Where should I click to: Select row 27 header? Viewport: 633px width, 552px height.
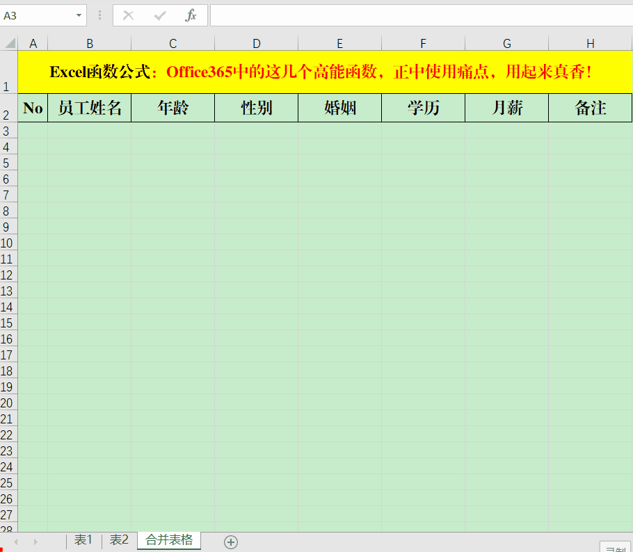8,514
